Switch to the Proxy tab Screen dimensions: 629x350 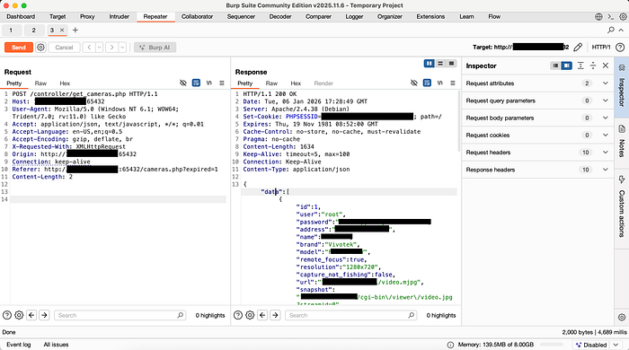[87, 16]
